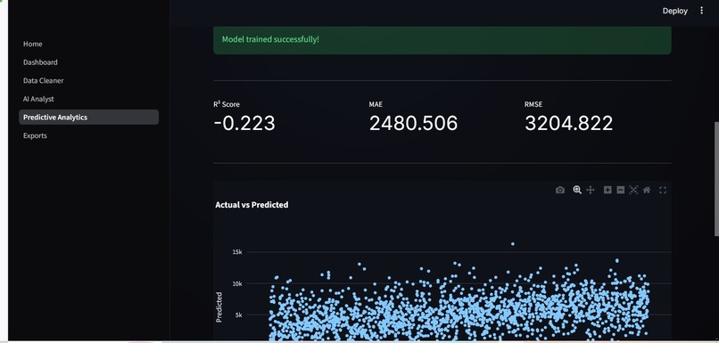Screen dimensions: 719x343
Task: Click the Deploy button
Action: pyautogui.click(x=675, y=11)
